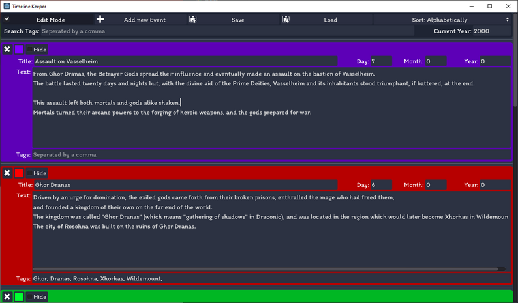Screen dimensions: 518x303
Task: Click the Load disk icon
Action: tap(286, 20)
